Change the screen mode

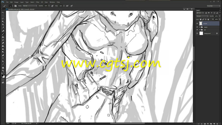(3, 82)
